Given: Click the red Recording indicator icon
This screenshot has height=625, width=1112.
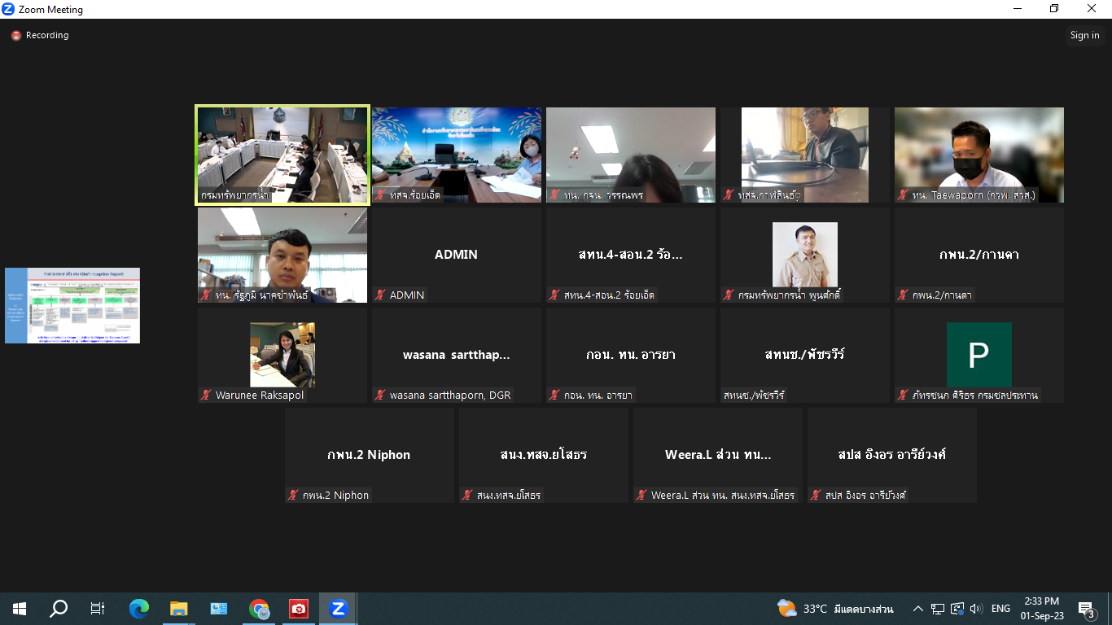Looking at the screenshot, I should (16, 36).
